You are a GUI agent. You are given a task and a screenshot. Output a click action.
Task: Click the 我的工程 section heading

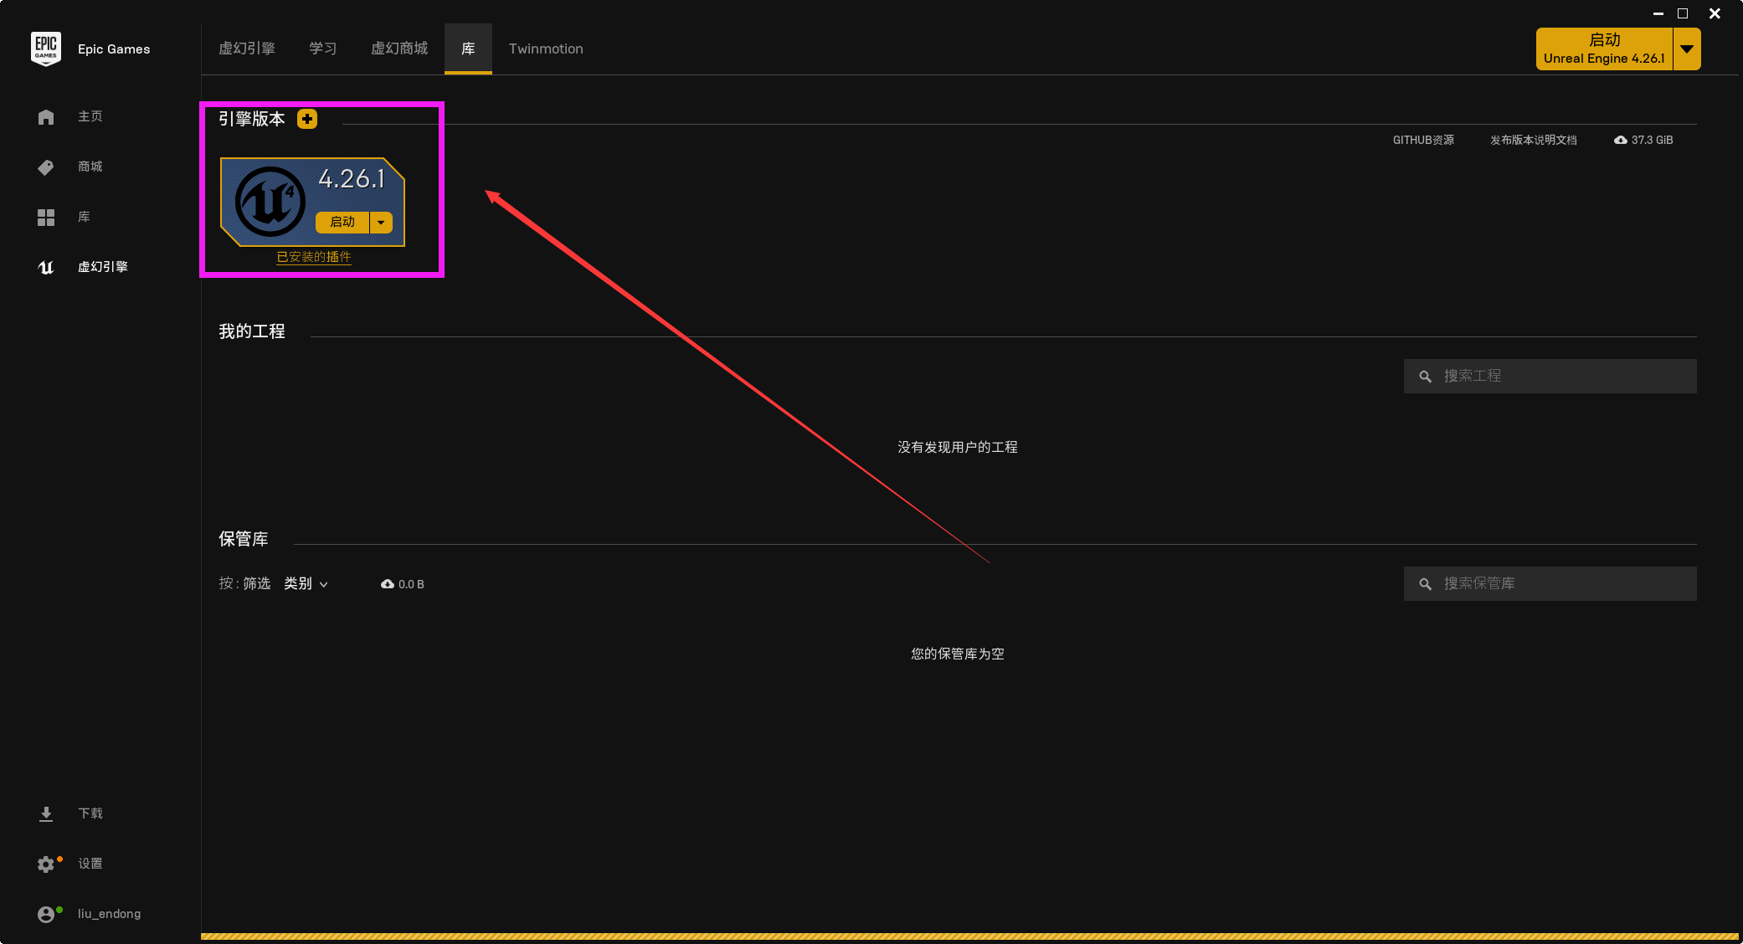point(252,331)
